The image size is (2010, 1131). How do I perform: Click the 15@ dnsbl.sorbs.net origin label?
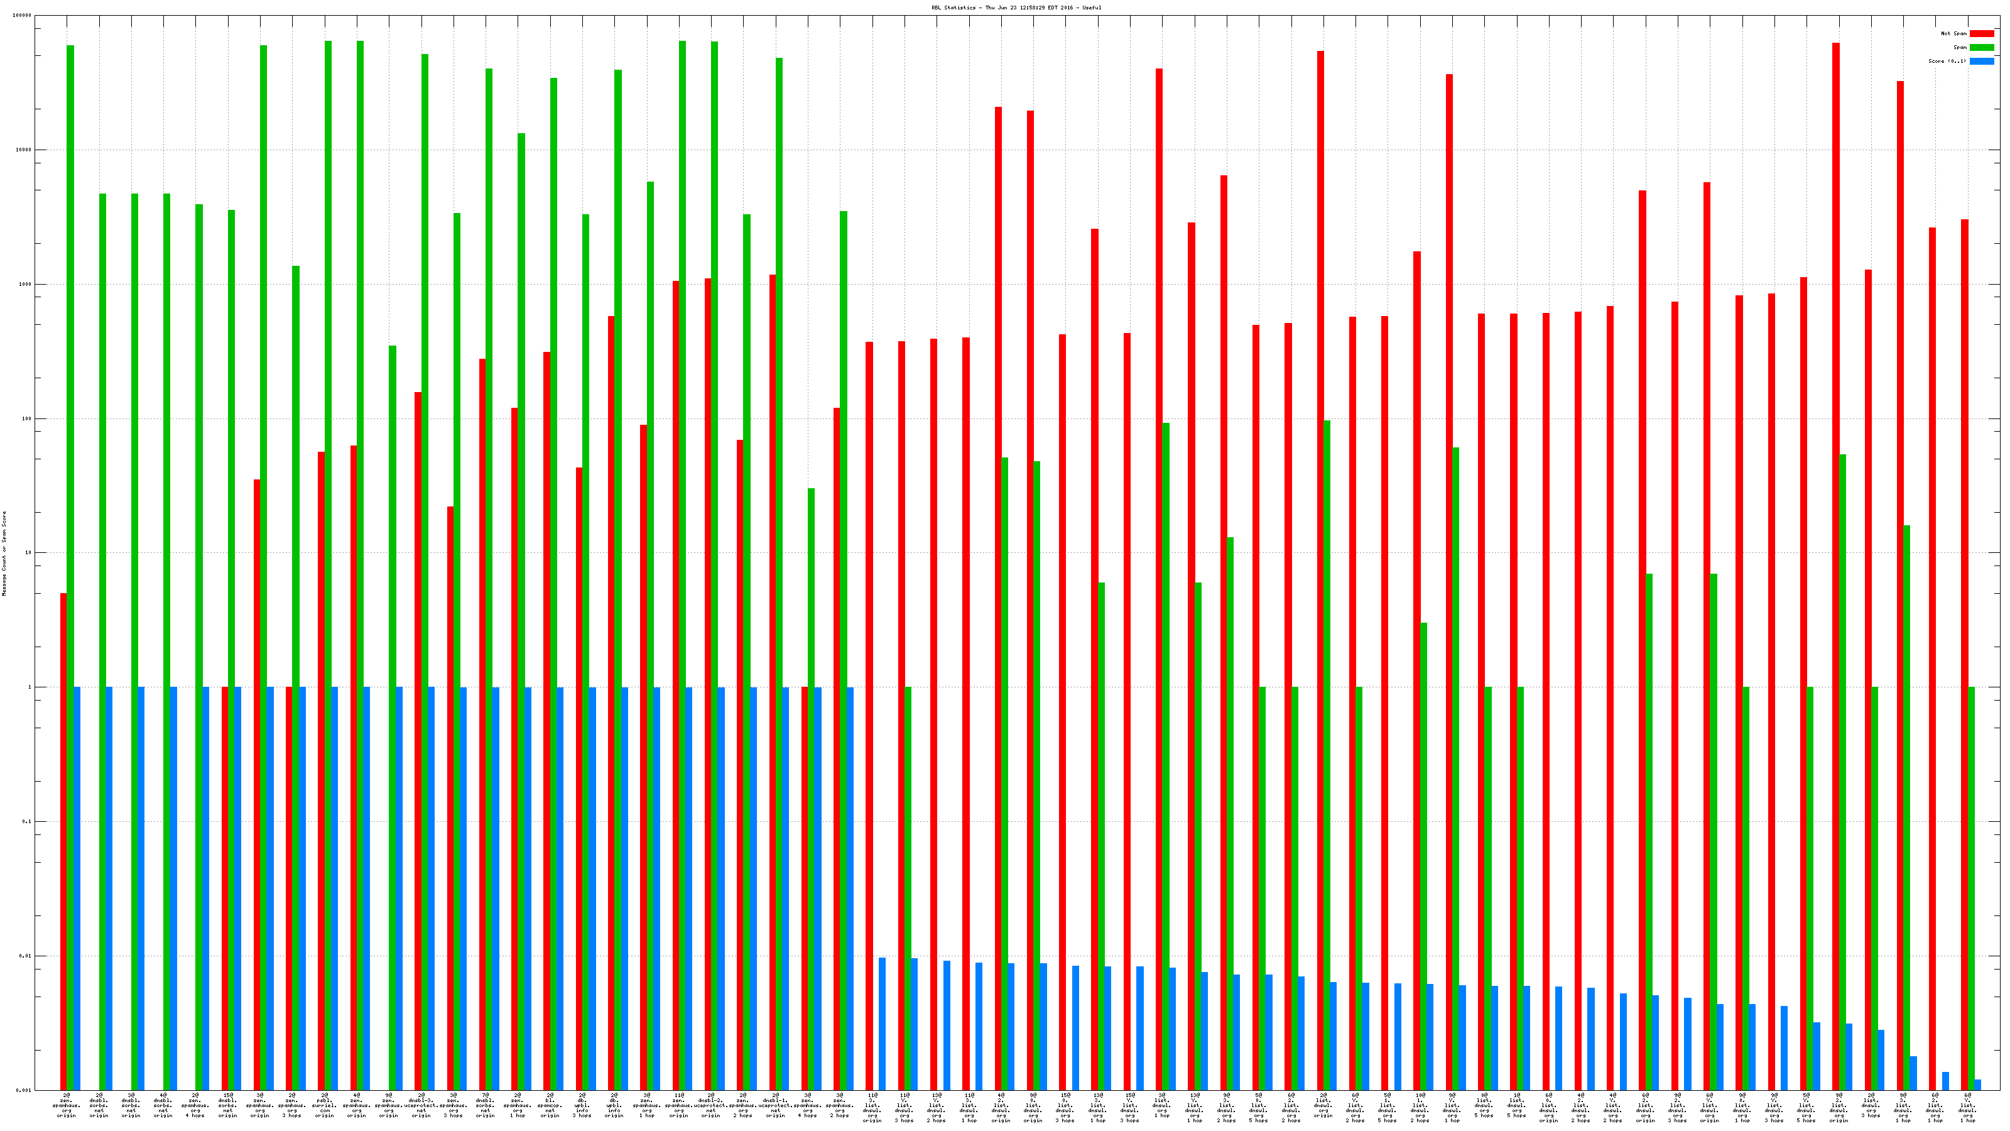[228, 1105]
